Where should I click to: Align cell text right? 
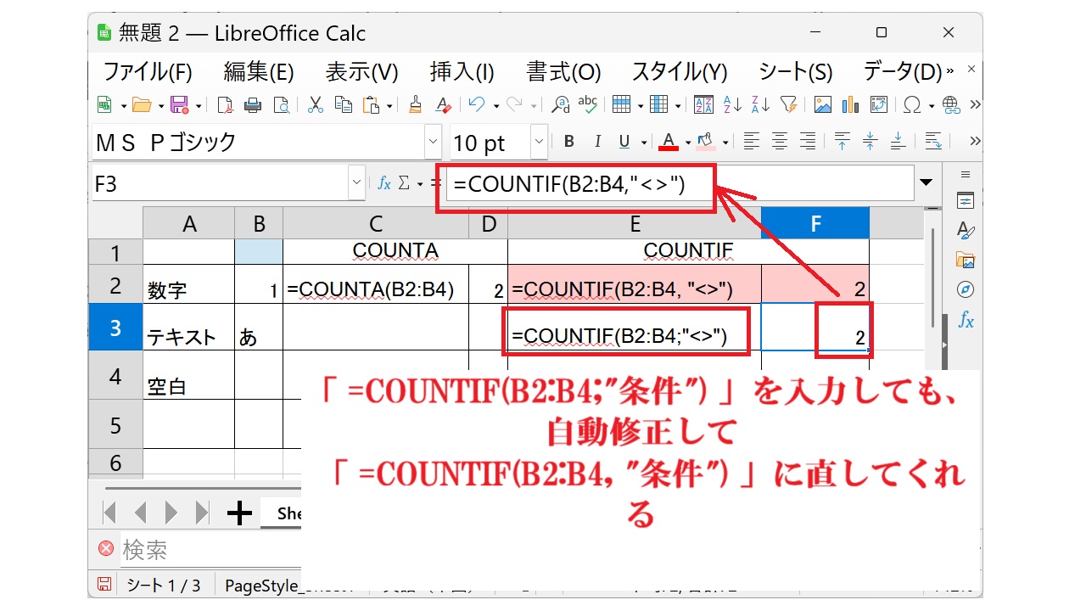[808, 141]
